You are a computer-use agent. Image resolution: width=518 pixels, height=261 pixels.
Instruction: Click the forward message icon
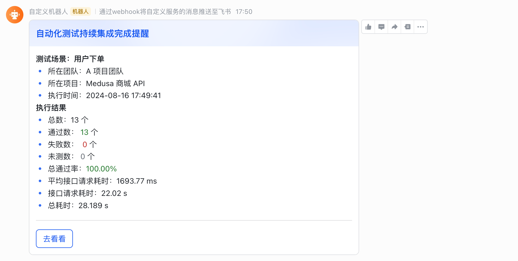pos(394,27)
